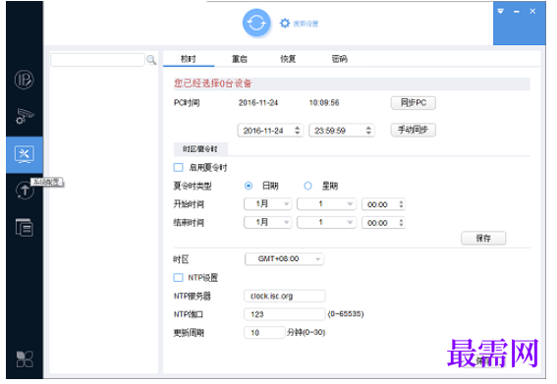Image resolution: width=557 pixels, height=384 pixels.
Task: Minimize the window
Action: coord(516,12)
